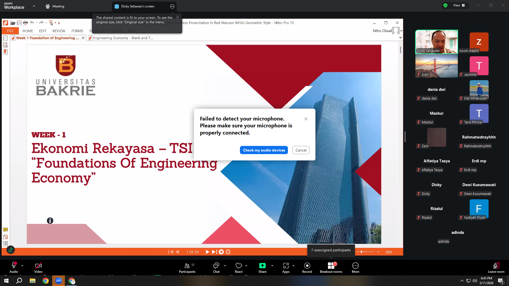Click the green annotate pencil button
Image resolution: width=509 pixels, height=286 pixels.
click(11, 250)
